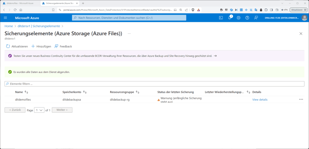Click the Warnung backup status text

click(181, 100)
